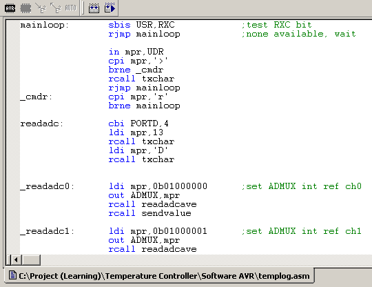372x287 pixels.
Task: Click the read EEPROM arrow icon
Action: [56, 8]
